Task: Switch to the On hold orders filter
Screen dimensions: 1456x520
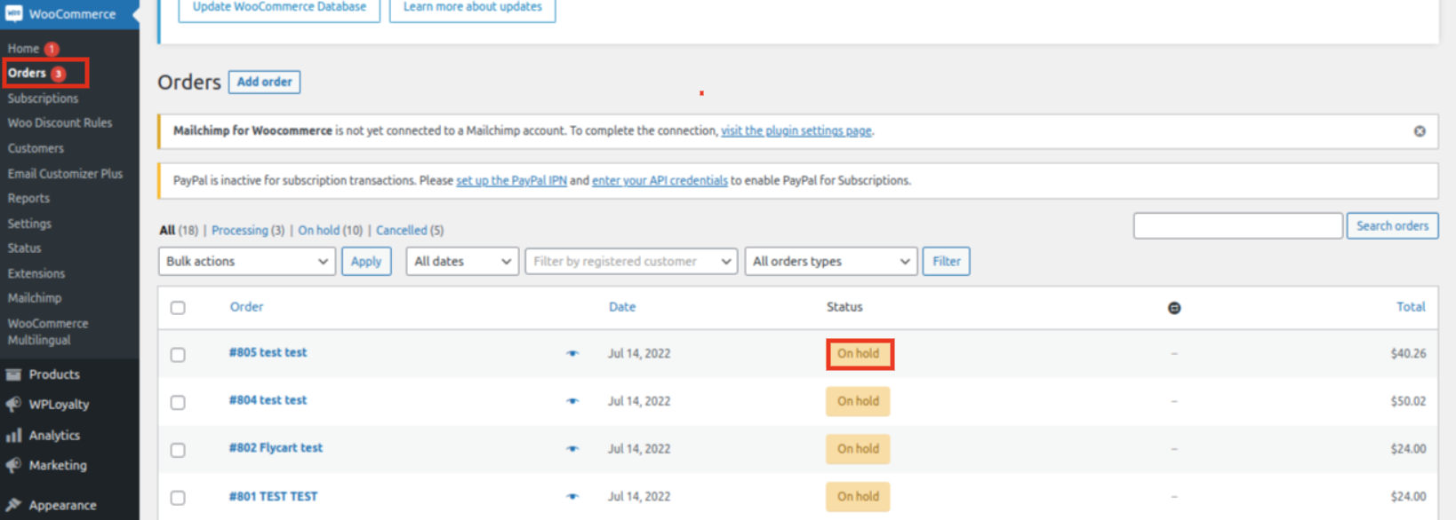Action: (318, 231)
